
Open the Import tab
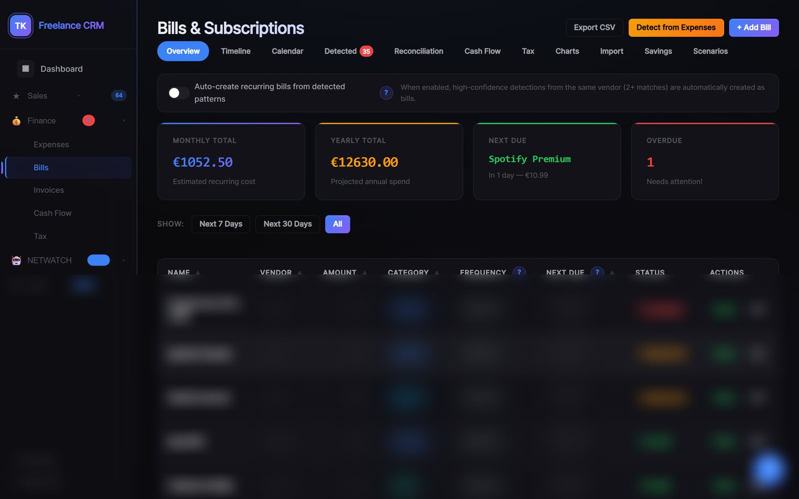[612, 51]
